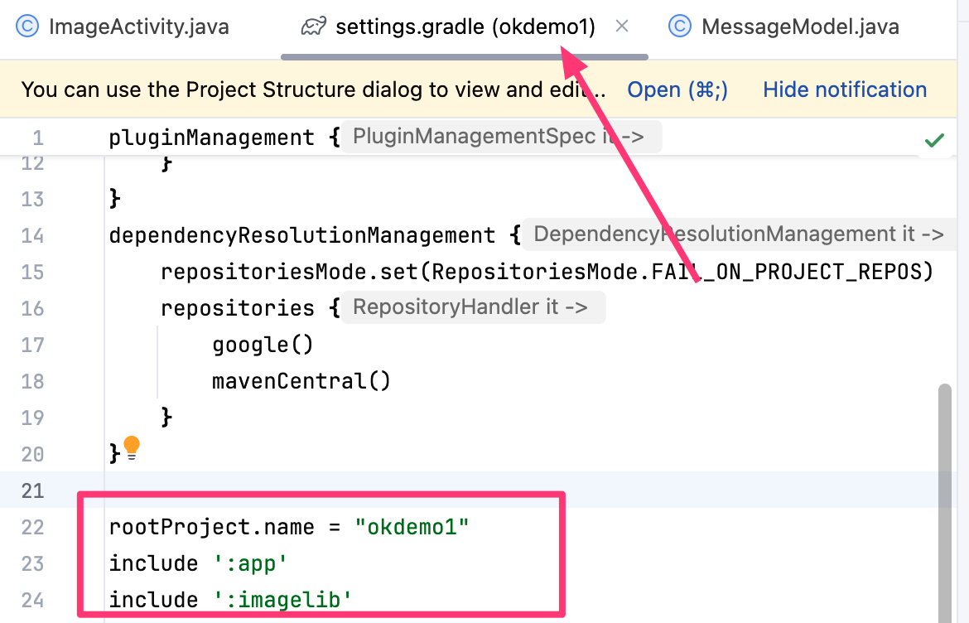969x623 pixels.
Task: Open Project Structure via the Open link
Action: [x=677, y=89]
